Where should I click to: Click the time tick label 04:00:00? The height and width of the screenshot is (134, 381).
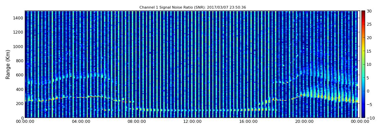click(81, 122)
